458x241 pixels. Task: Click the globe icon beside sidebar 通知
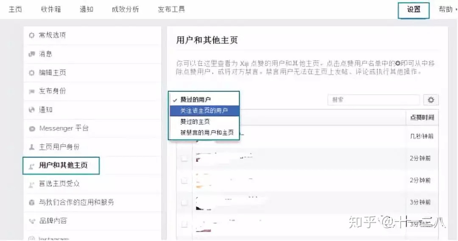[31, 110]
